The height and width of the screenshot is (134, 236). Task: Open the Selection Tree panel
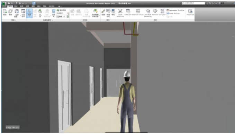[54, 13]
